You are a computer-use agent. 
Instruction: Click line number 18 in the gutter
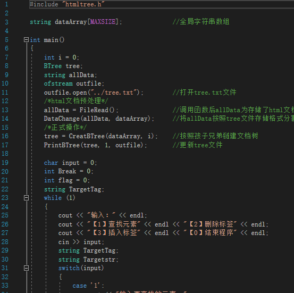(5, 154)
